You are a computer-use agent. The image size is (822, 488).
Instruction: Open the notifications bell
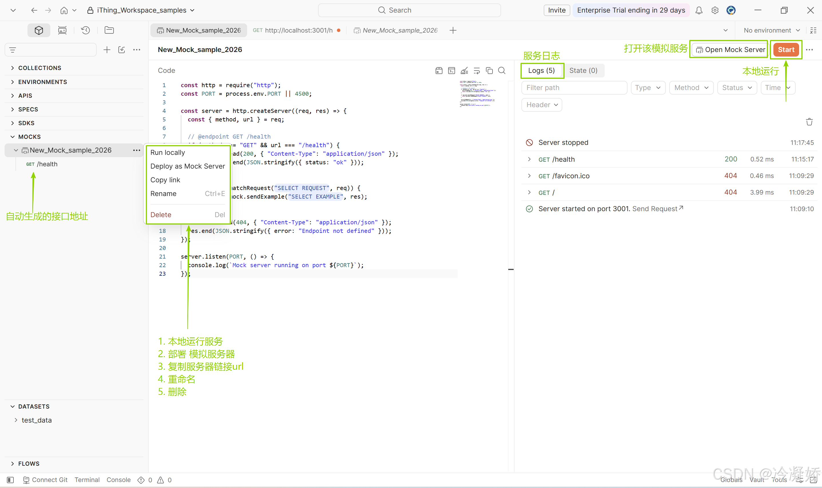click(699, 11)
